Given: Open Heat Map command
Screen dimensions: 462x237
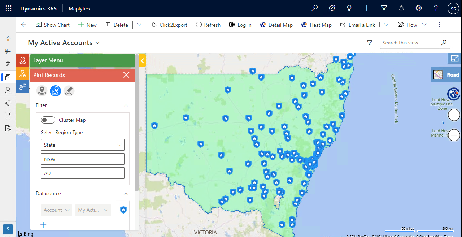Looking at the screenshot, I should point(316,25).
